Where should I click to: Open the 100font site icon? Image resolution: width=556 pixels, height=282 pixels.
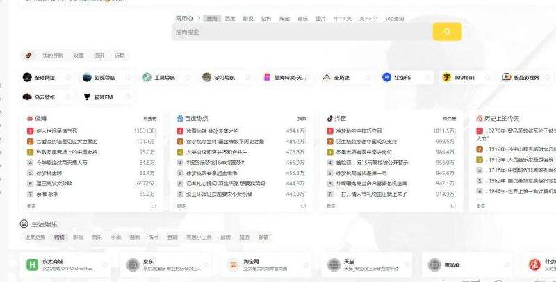[446, 77]
